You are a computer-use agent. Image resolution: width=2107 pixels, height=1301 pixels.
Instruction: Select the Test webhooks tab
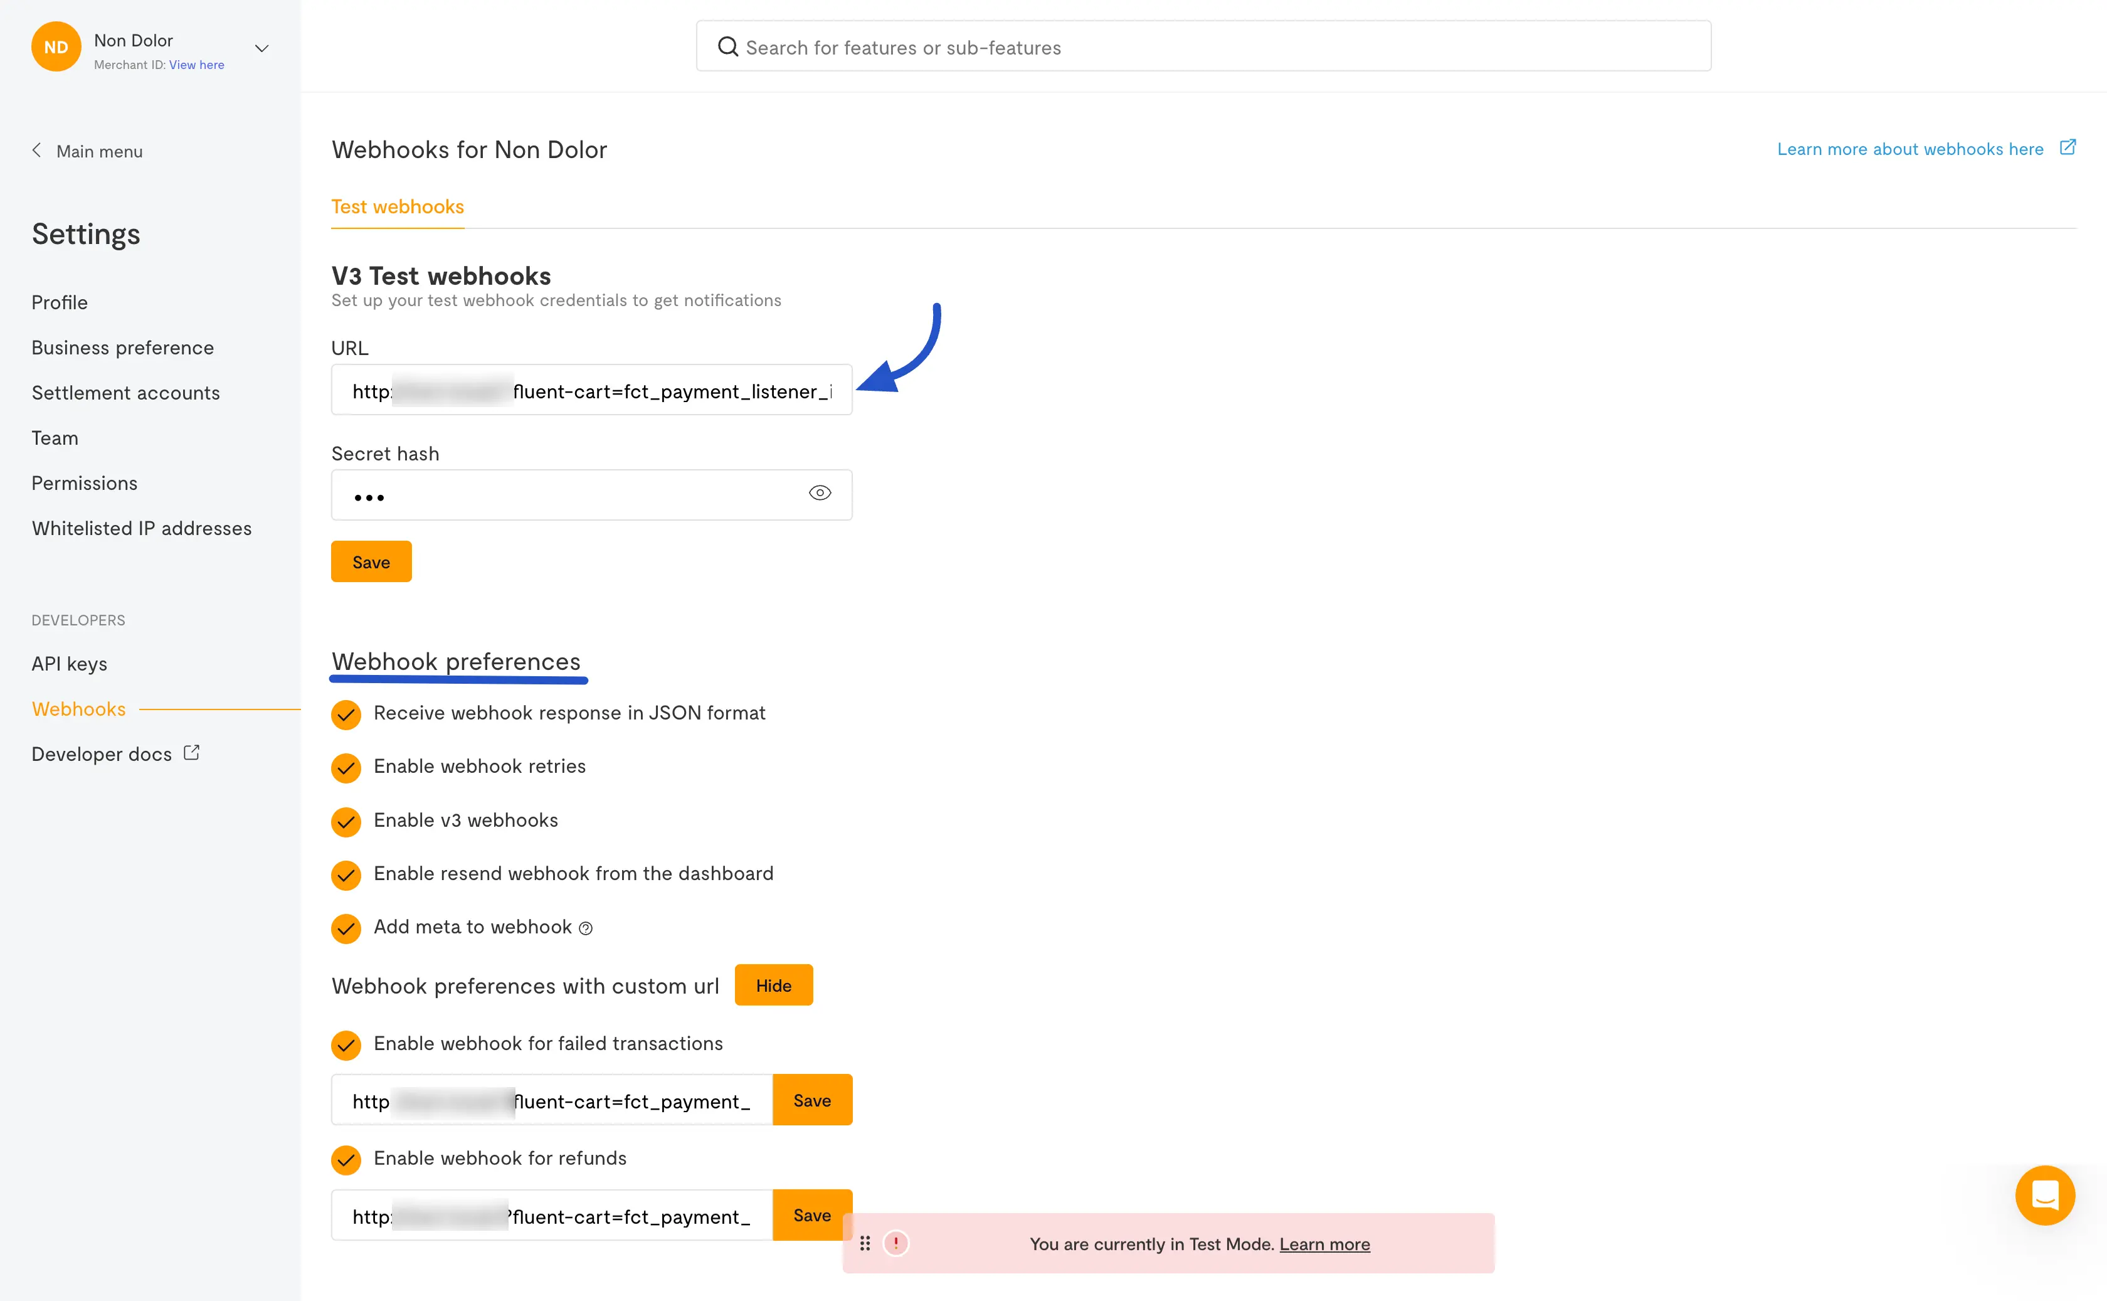pos(398,206)
